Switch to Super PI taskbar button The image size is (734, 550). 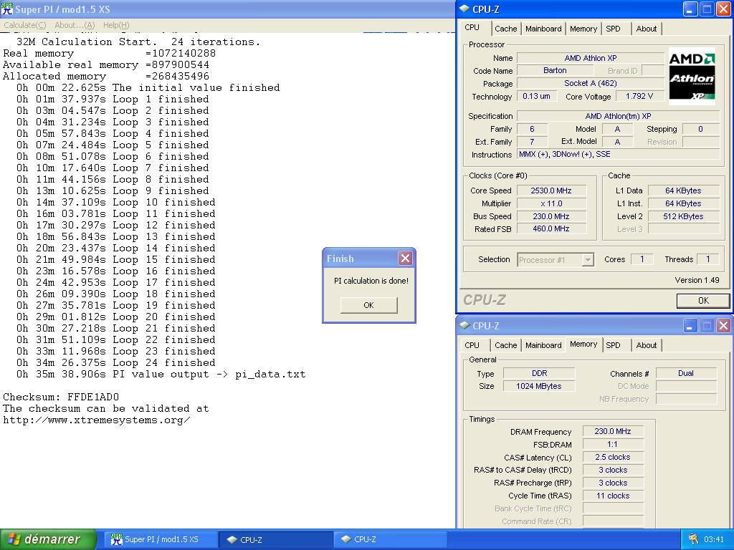(161, 539)
